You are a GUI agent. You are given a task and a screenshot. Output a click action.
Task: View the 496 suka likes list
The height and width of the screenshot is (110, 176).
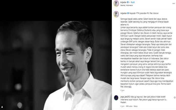pos(129,106)
